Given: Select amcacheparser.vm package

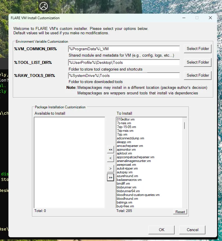Looking at the screenshot, I should click(130, 146).
